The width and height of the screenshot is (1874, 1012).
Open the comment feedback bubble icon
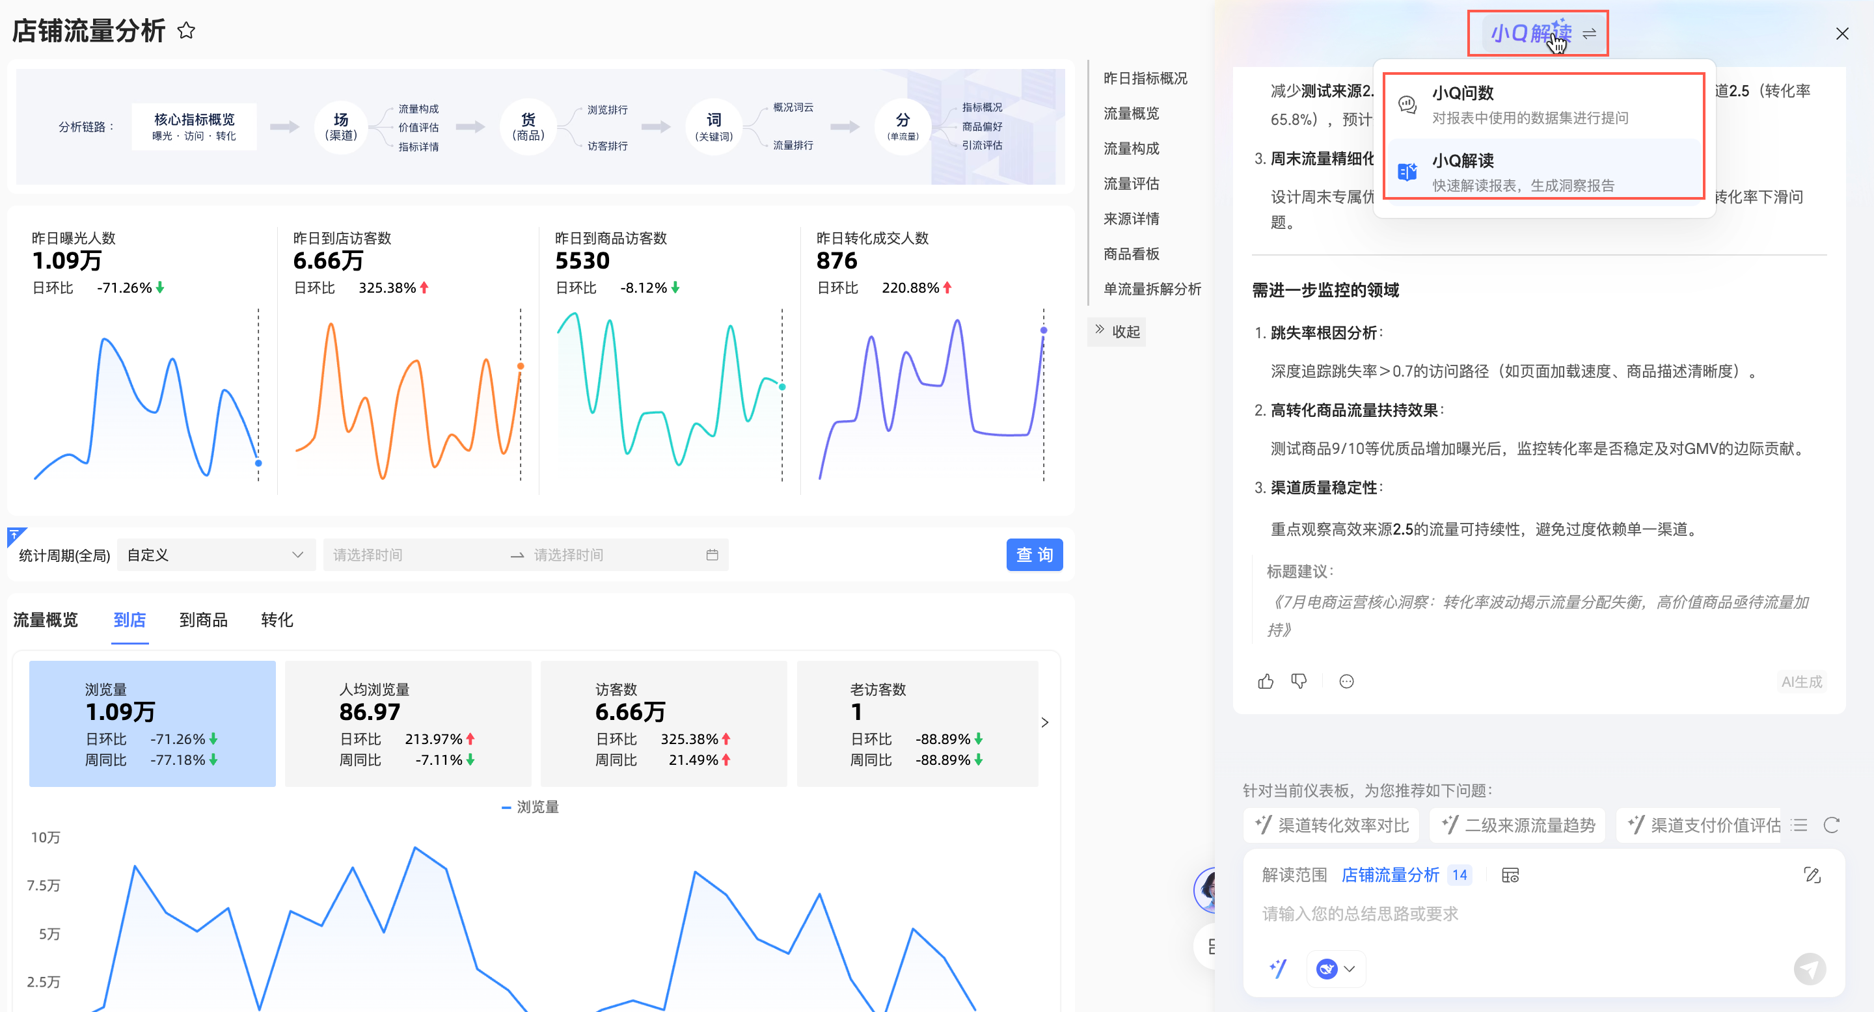click(x=1346, y=681)
